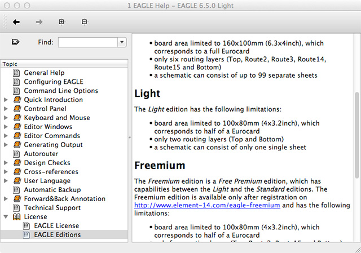This screenshot has height=253, width=361.
Task: Collapse the License topic node
Action: coord(6,217)
